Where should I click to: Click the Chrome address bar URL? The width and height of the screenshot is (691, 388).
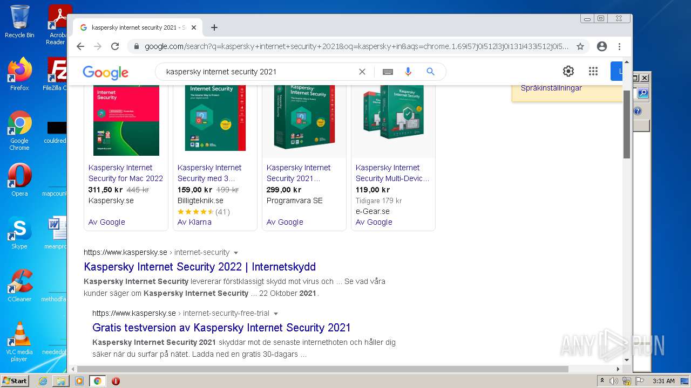(x=356, y=46)
